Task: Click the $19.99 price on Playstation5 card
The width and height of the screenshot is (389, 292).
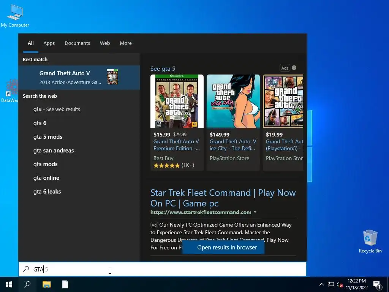Action: click(274, 135)
